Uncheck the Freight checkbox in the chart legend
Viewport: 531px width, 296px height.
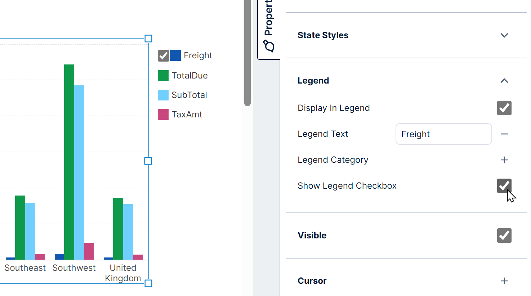pyautogui.click(x=163, y=55)
